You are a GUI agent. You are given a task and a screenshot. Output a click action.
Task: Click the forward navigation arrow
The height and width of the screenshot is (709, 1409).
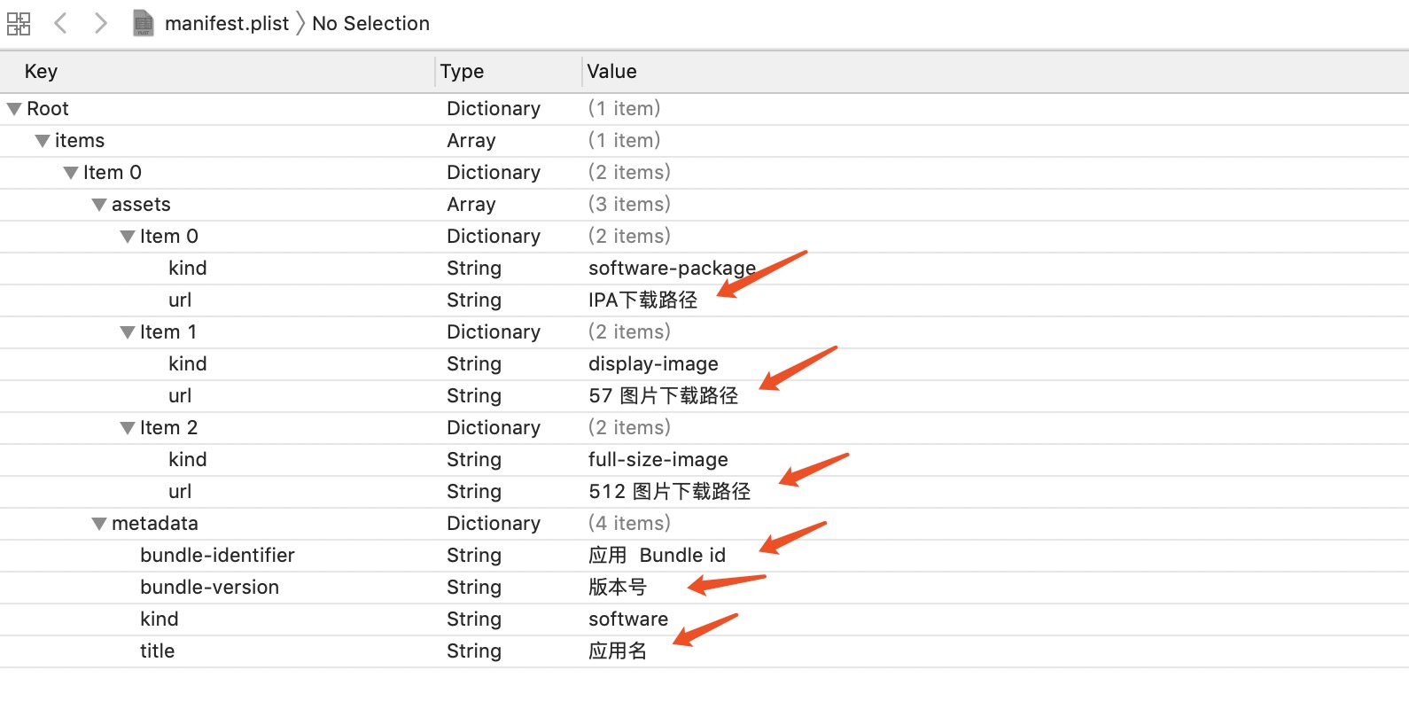click(100, 23)
